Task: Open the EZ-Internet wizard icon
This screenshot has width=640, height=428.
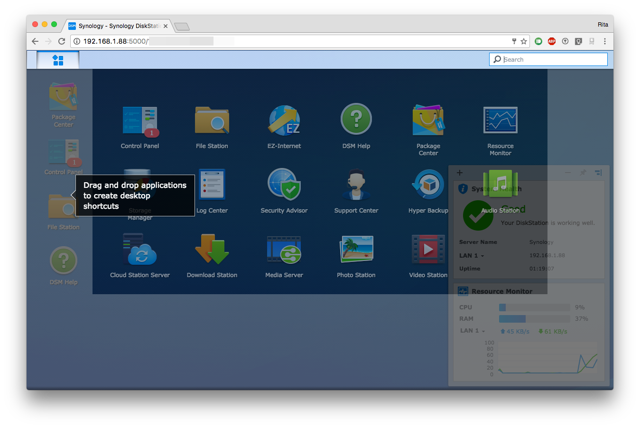Action: pyautogui.click(x=284, y=121)
